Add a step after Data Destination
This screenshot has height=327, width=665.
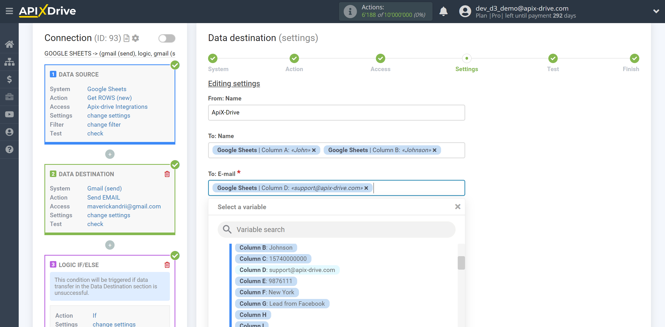110,245
